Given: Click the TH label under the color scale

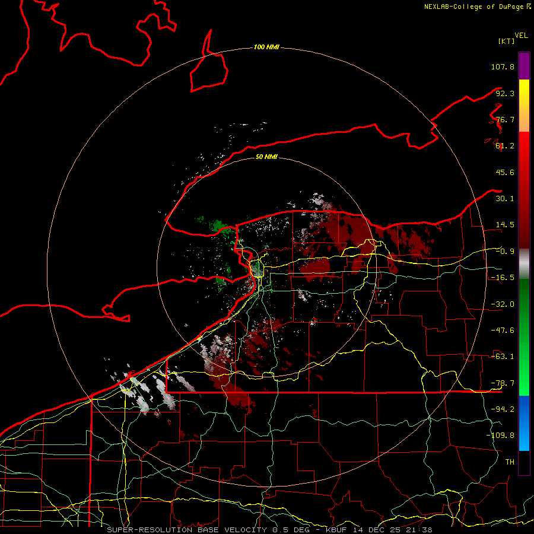Looking at the screenshot, I should [x=510, y=462].
